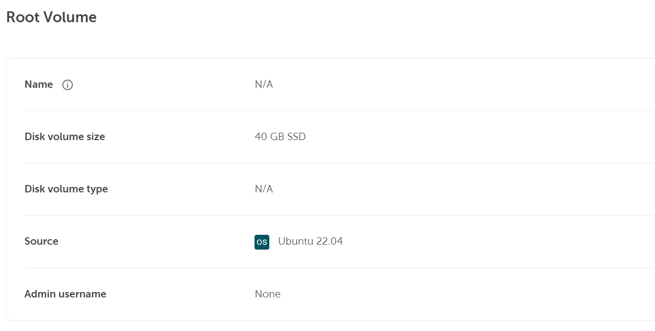
Task: Click the Ubuntu 22.04 text
Action: pyautogui.click(x=311, y=241)
